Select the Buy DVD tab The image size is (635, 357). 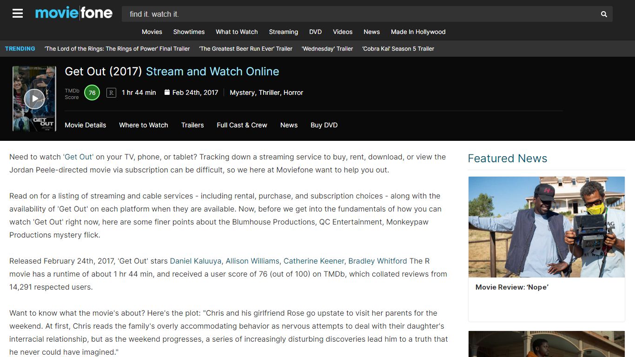click(324, 125)
